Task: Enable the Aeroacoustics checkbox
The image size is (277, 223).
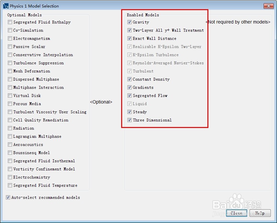Action: 10,144
